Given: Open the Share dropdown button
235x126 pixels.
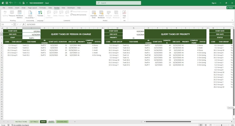Looking at the screenshot, I should pos(231,8).
